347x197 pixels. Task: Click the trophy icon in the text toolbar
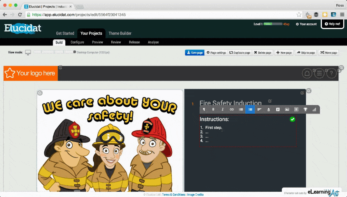tap(306, 110)
